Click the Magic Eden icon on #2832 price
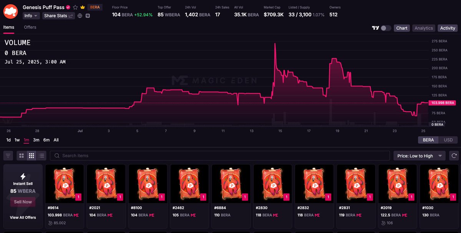Image resolution: width=461 pixels, height=233 pixels. tap(318, 215)
